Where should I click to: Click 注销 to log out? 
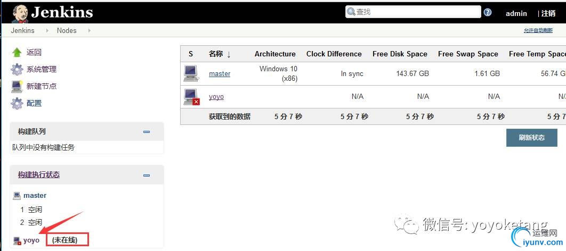coord(548,13)
